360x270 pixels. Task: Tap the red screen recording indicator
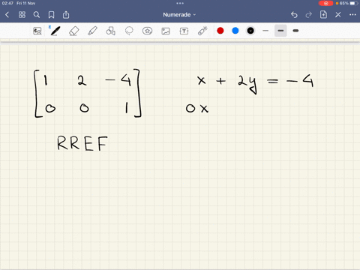point(326,3)
